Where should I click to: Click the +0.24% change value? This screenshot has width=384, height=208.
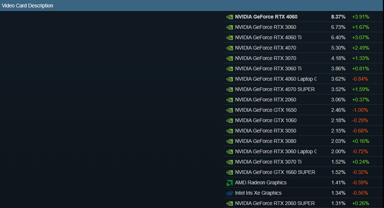[x=361, y=162]
